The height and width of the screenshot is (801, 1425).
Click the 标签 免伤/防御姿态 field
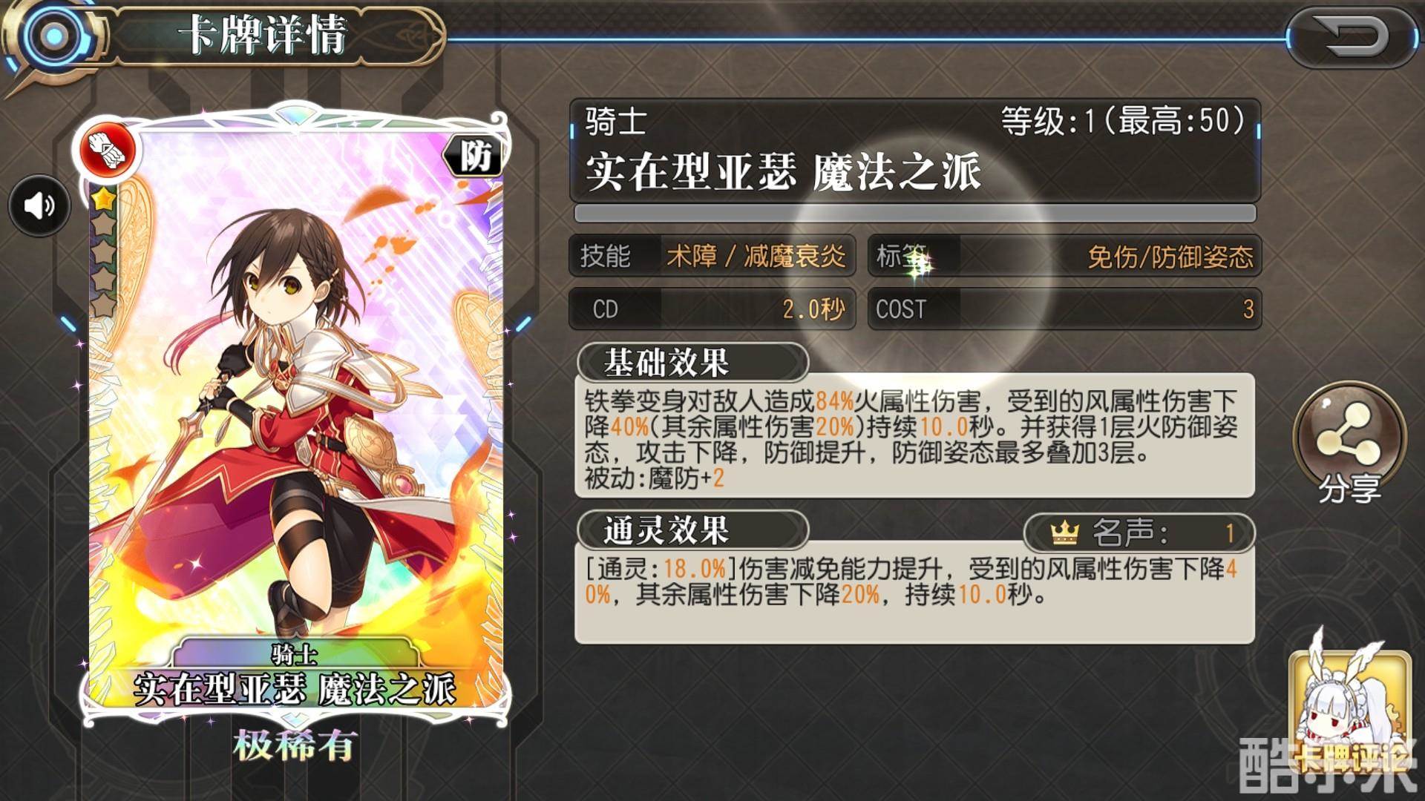click(x=1064, y=256)
